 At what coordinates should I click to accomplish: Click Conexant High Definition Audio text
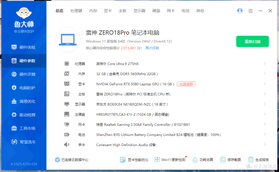pyautogui.click(x=126, y=145)
